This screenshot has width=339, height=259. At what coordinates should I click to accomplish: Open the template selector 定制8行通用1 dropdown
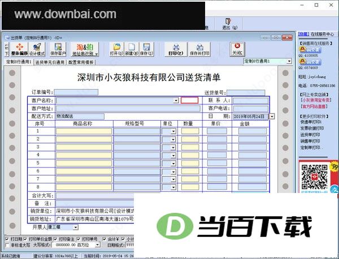(289, 62)
